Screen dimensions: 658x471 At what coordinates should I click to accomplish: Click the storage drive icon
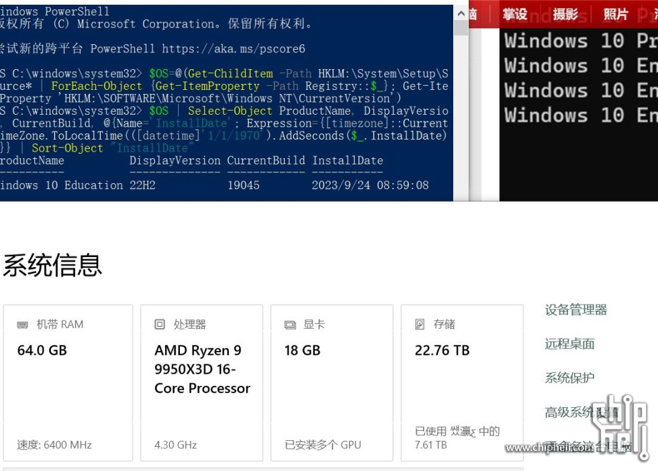pos(420,324)
